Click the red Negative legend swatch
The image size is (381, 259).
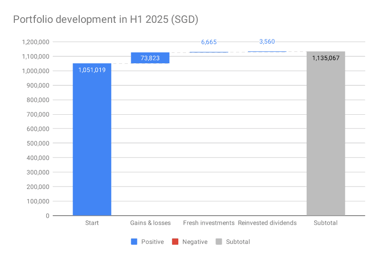pos(176,242)
